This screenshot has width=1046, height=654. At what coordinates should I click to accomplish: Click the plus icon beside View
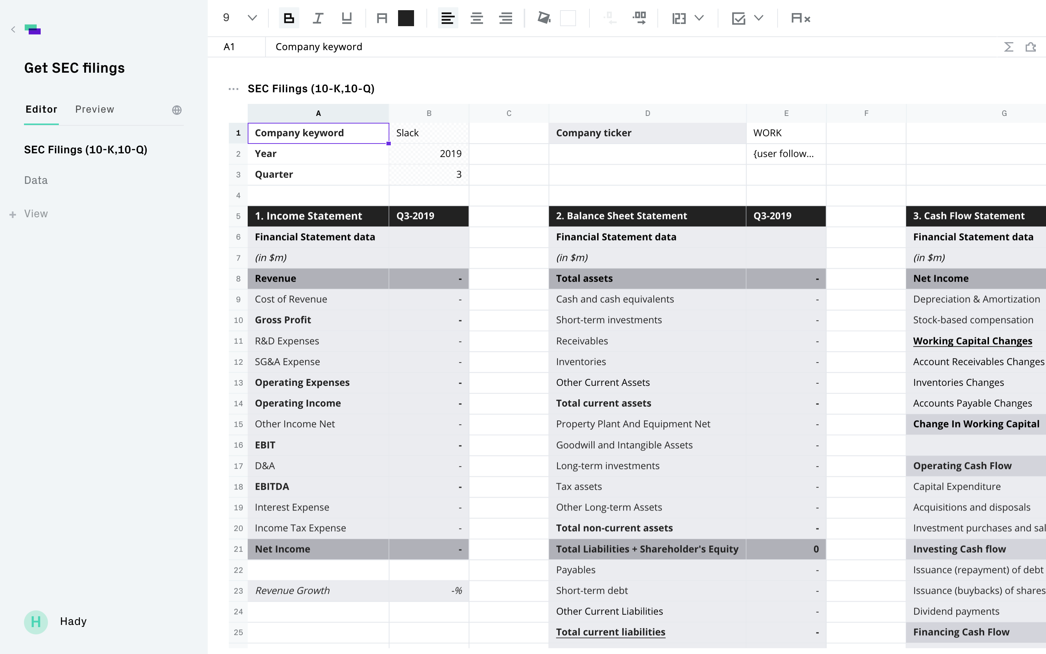tap(13, 214)
